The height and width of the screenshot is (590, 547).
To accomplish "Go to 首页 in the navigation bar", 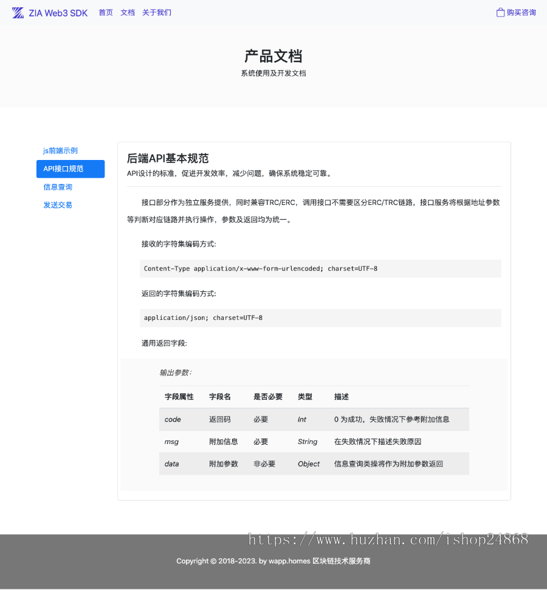I will coord(106,12).
